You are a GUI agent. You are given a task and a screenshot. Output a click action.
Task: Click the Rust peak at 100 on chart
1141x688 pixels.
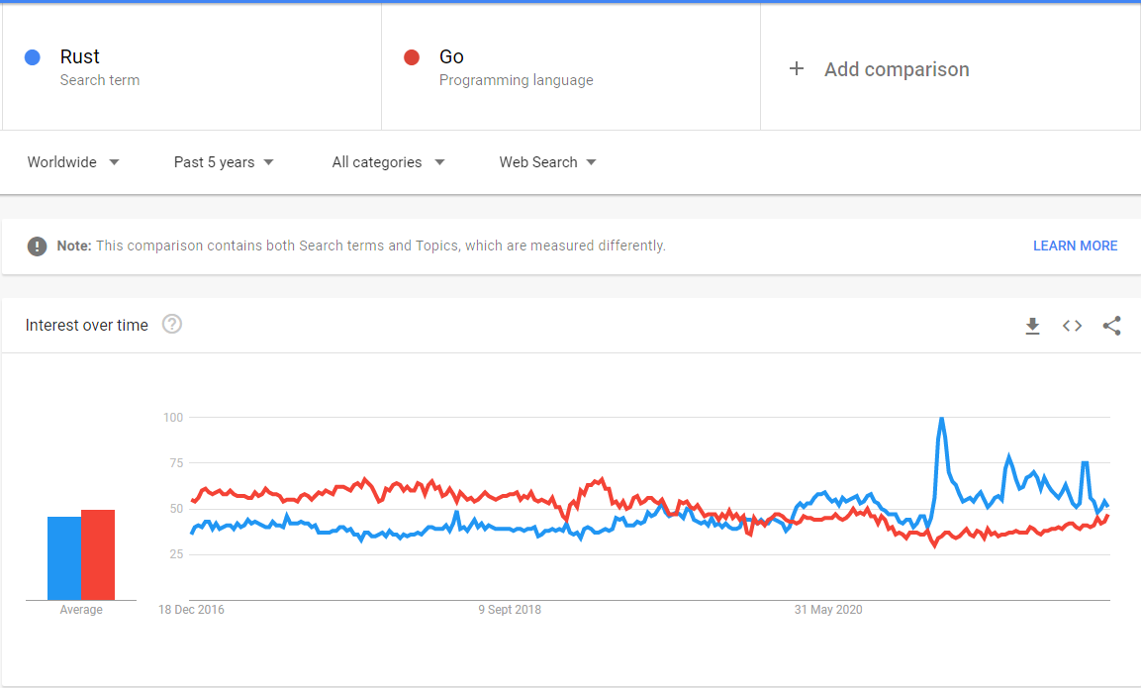pos(941,419)
